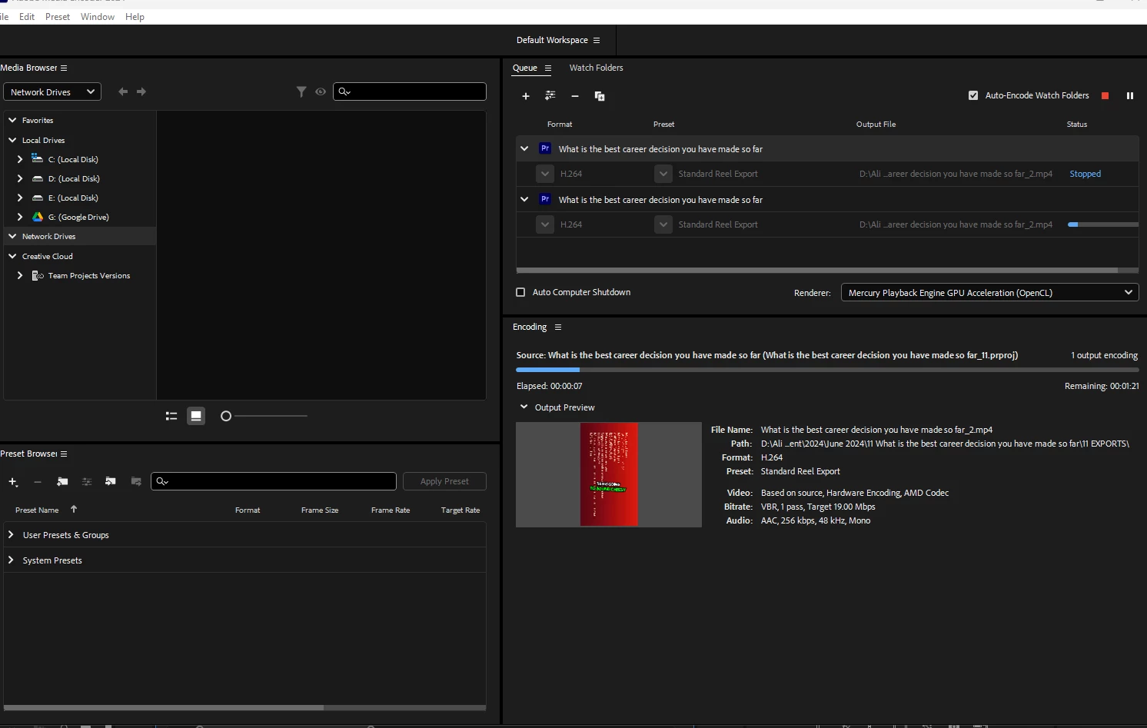The height and width of the screenshot is (728, 1147).
Task: Add source to the Queue
Action: pyautogui.click(x=526, y=96)
